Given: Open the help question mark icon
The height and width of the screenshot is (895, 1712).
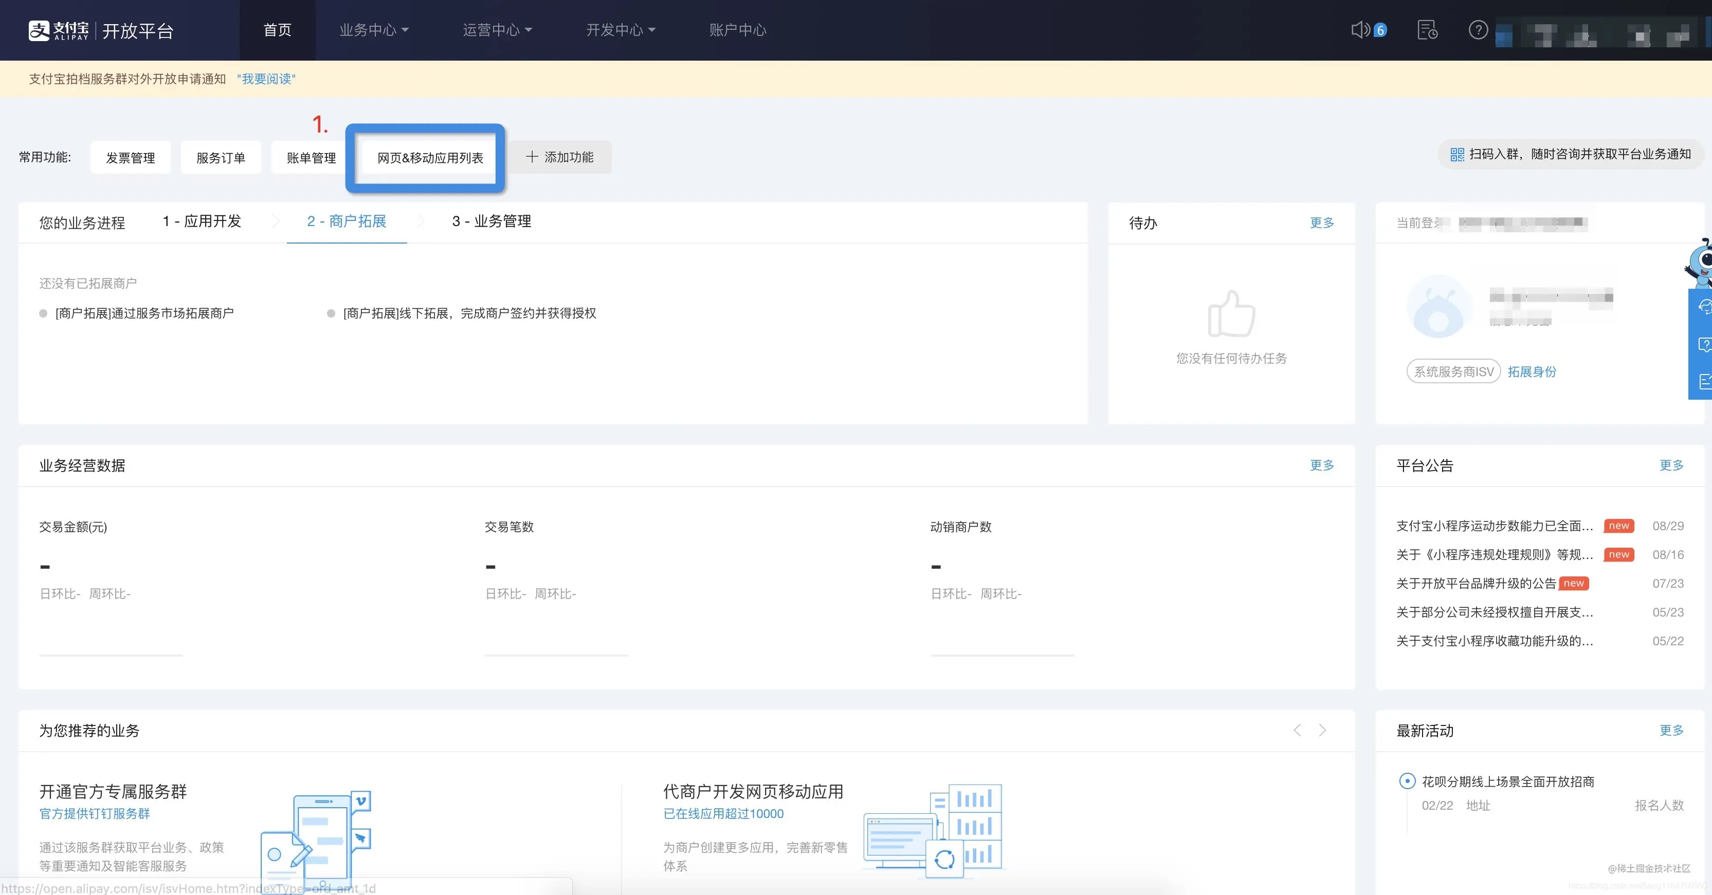Looking at the screenshot, I should 1478,30.
